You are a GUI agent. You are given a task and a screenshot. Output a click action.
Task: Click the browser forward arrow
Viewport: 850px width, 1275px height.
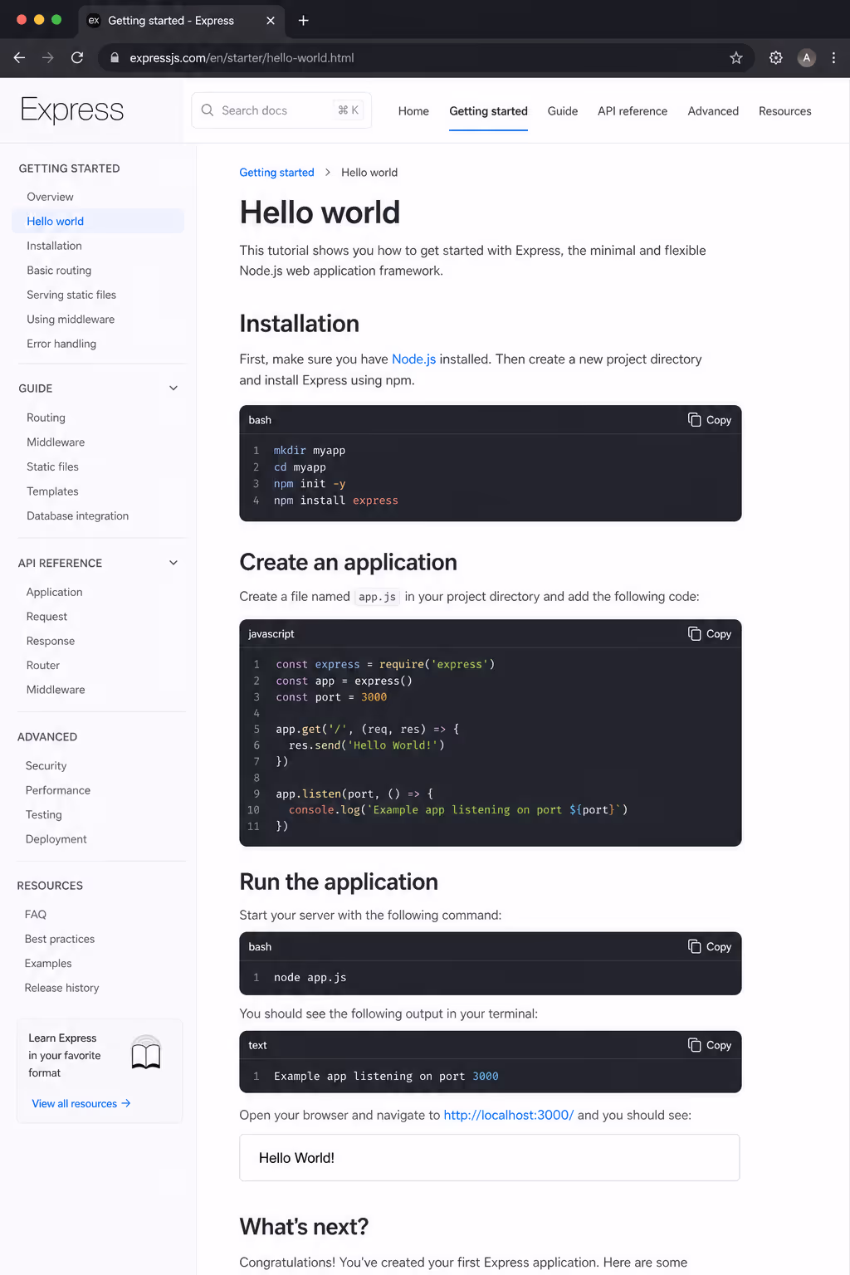coord(48,57)
